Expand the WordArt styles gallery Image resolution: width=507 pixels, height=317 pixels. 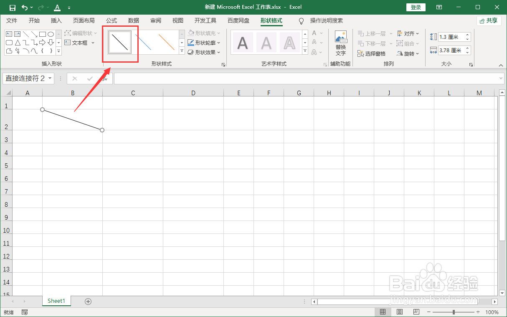[305, 51]
